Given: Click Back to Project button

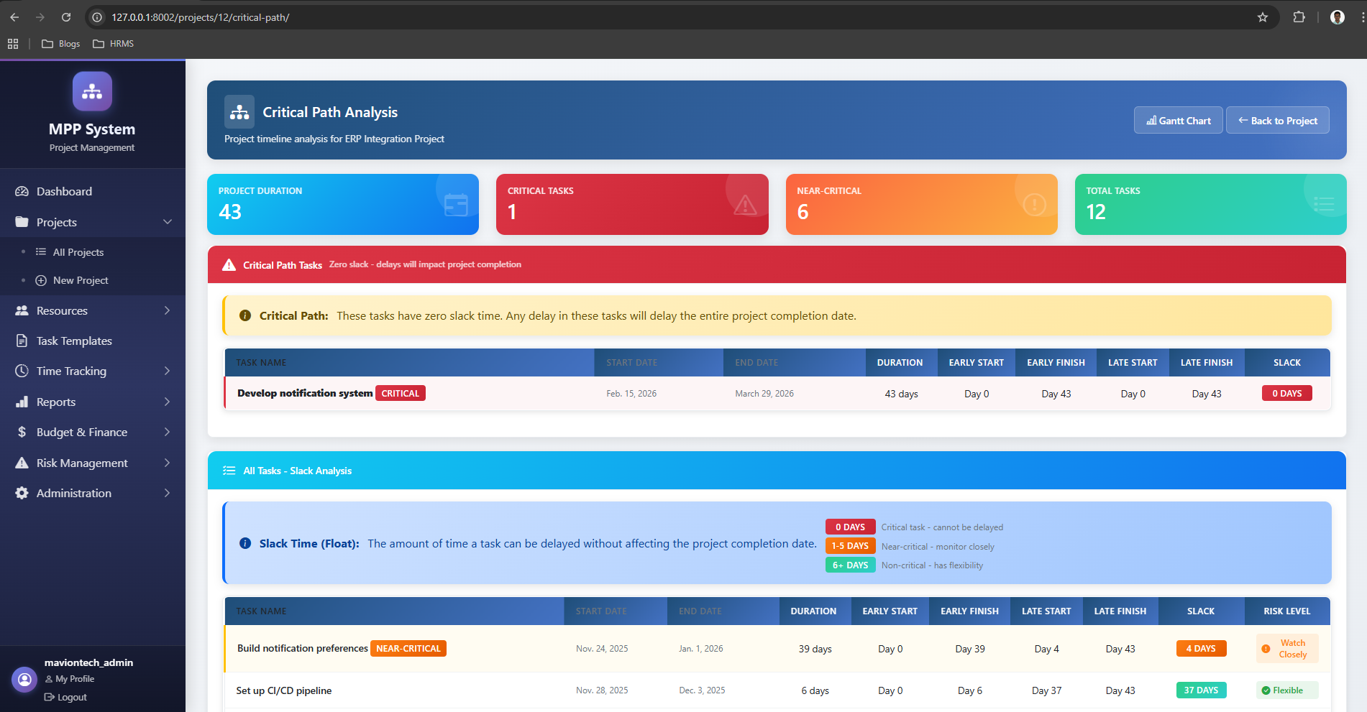Looking at the screenshot, I should 1277,121.
